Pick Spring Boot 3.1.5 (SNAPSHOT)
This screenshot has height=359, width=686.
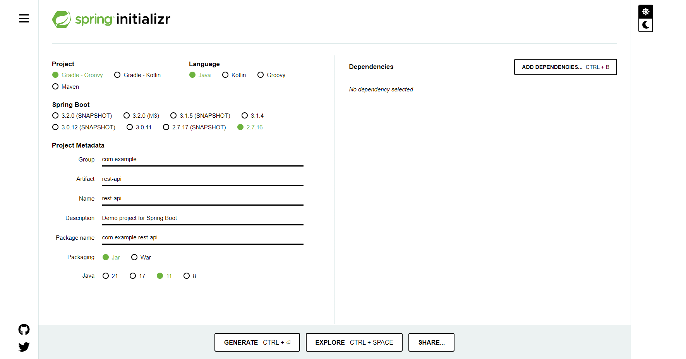(201, 116)
